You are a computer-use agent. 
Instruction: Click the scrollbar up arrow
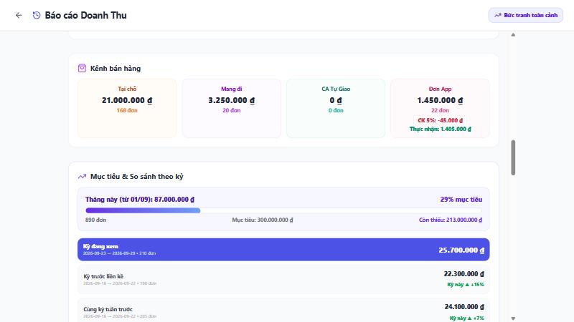(x=513, y=35)
